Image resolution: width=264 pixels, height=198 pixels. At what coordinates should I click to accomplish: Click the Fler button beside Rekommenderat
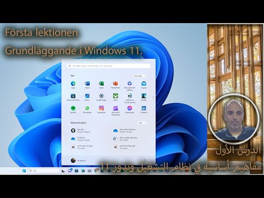(142, 123)
